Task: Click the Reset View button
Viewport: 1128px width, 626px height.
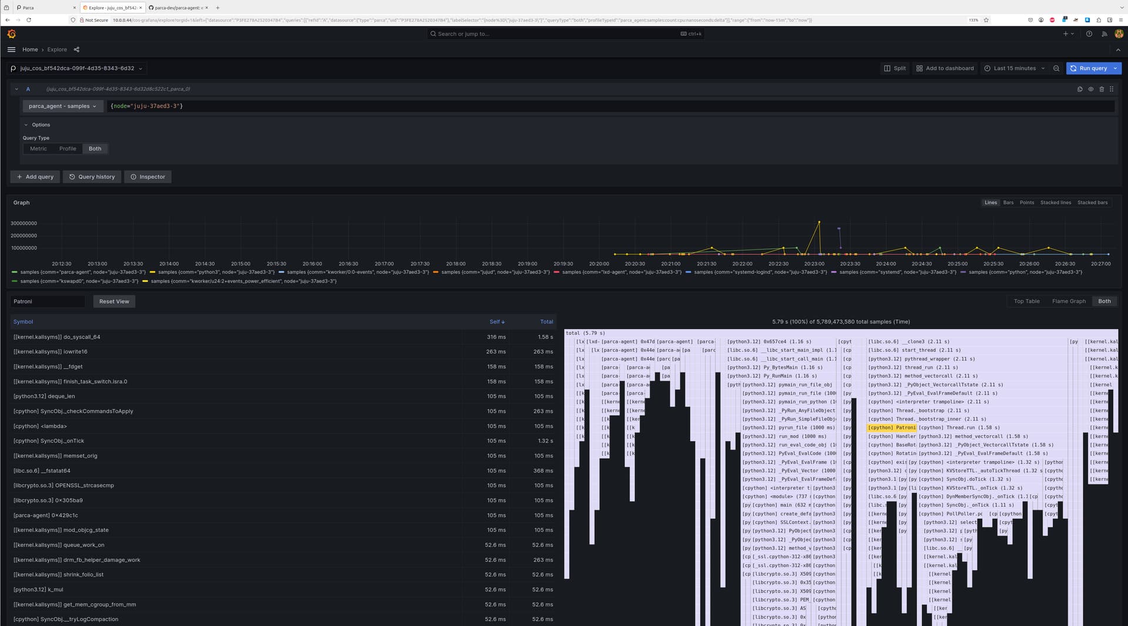Action: point(114,301)
